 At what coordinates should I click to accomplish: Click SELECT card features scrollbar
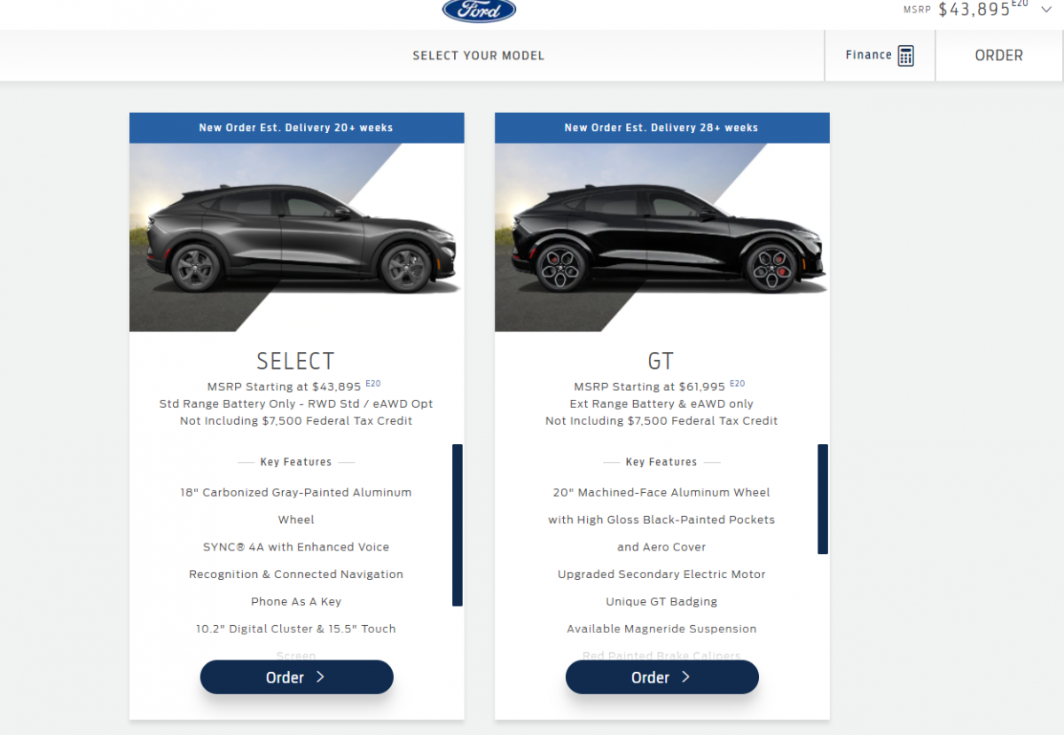pyautogui.click(x=458, y=525)
